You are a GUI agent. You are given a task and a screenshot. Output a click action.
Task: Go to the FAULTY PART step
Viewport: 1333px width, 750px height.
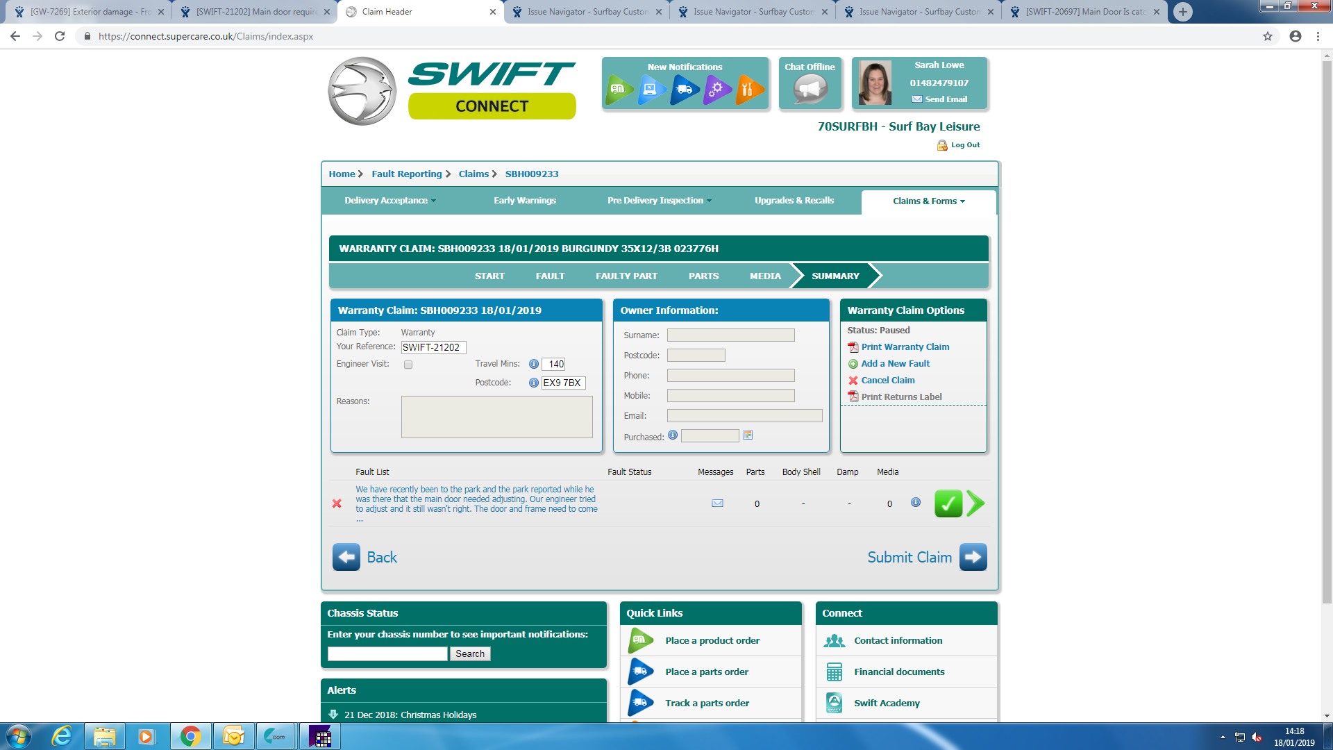click(626, 276)
